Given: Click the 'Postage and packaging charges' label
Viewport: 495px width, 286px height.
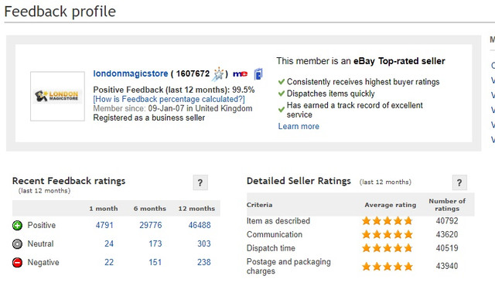Looking at the screenshot, I should (x=288, y=267).
